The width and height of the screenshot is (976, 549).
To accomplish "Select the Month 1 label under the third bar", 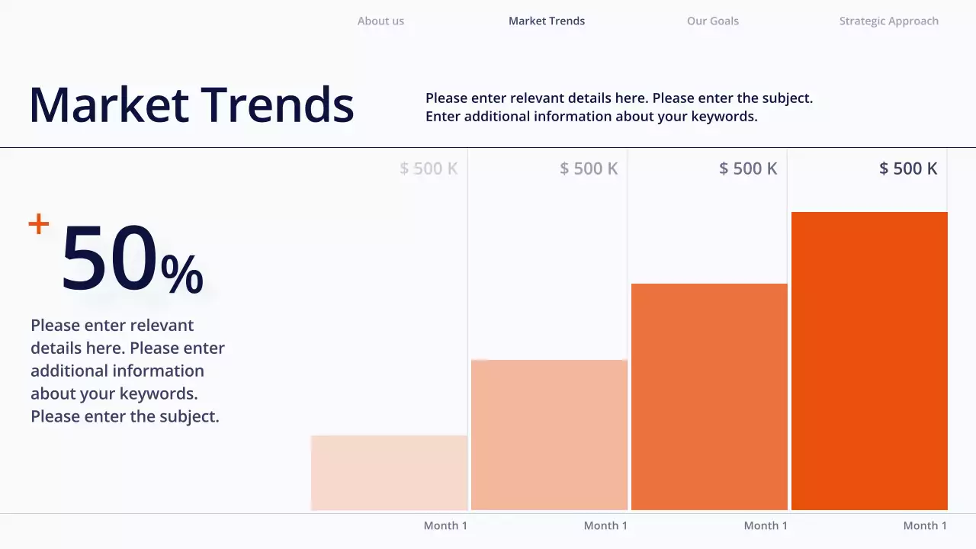I will 766,525.
